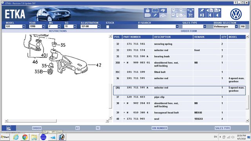Click the steering wheel icon

coord(163,15)
